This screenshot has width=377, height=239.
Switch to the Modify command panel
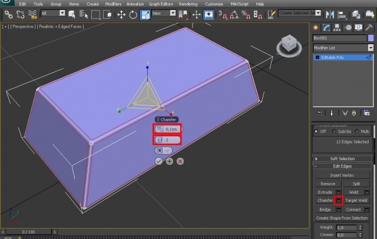326,28
